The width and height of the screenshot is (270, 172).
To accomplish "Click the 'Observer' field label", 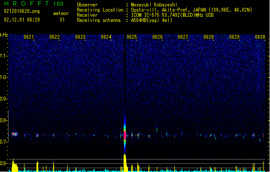I will coord(87,5).
